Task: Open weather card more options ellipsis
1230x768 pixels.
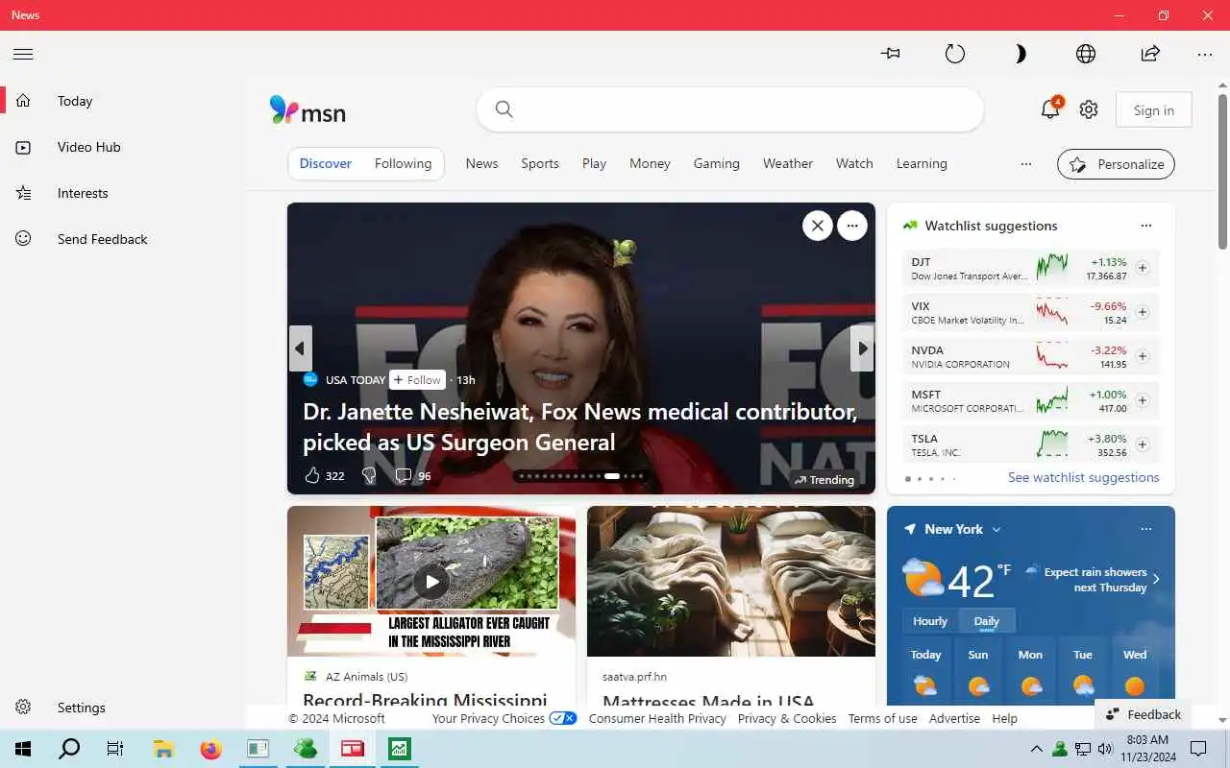Action: 1145,529
